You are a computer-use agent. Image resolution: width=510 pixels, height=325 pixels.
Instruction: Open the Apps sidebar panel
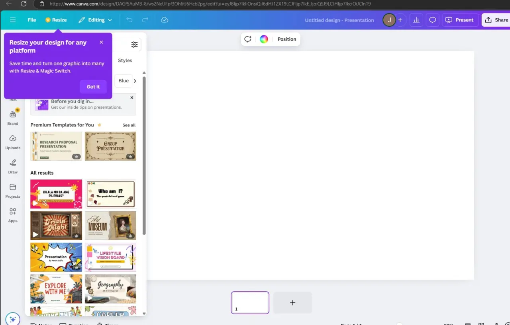click(13, 215)
